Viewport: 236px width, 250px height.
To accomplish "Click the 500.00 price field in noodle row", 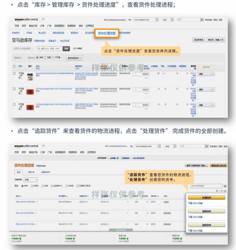I will coord(141,74).
